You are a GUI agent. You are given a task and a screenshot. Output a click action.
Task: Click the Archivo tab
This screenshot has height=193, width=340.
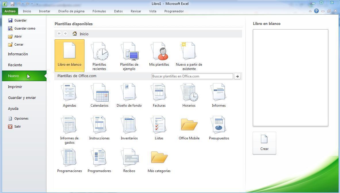point(10,11)
